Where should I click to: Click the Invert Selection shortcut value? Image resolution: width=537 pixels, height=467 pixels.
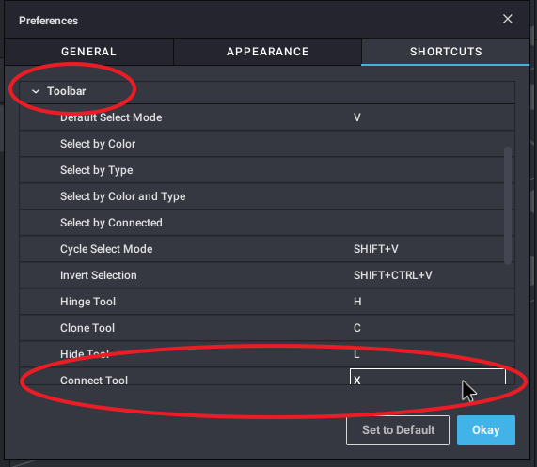point(393,275)
